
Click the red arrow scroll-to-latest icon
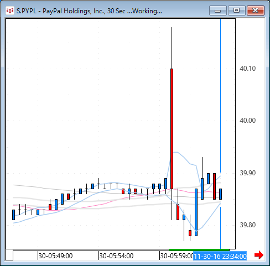coord(259,255)
